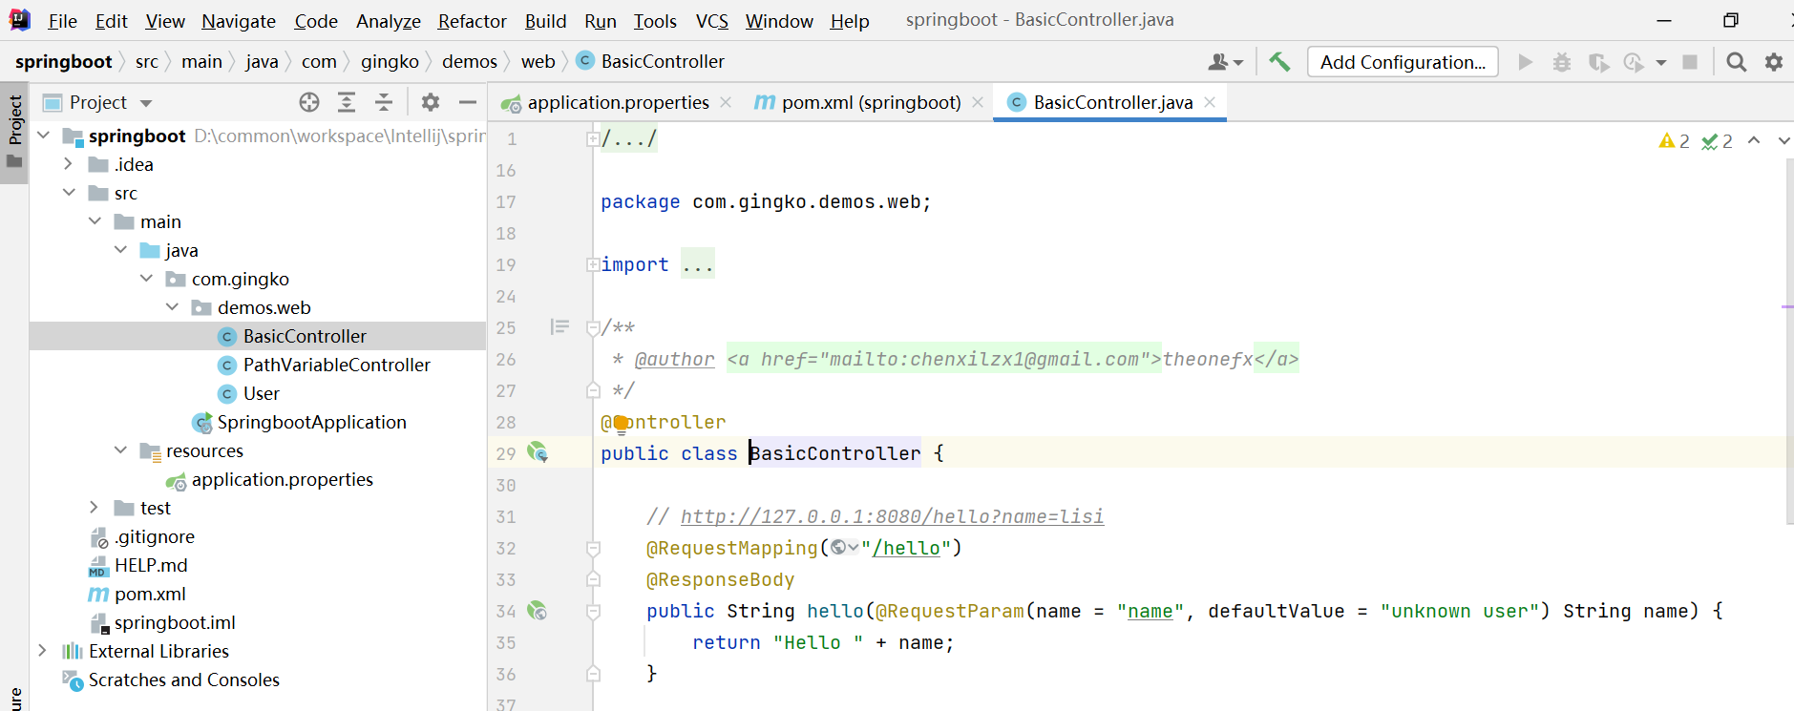The height and width of the screenshot is (711, 1794).
Task: Close the BasicController.java tab
Action: 1210,102
